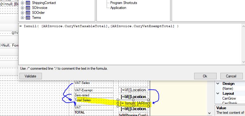Image resolution: width=245 pixels, height=116 pixels.
Task: Expand the ShippingContact tree node
Action: pos(22,3)
